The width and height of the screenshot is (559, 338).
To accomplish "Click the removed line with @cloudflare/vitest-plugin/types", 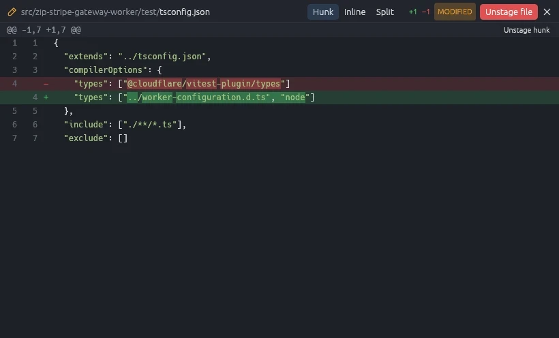I will click(x=279, y=83).
